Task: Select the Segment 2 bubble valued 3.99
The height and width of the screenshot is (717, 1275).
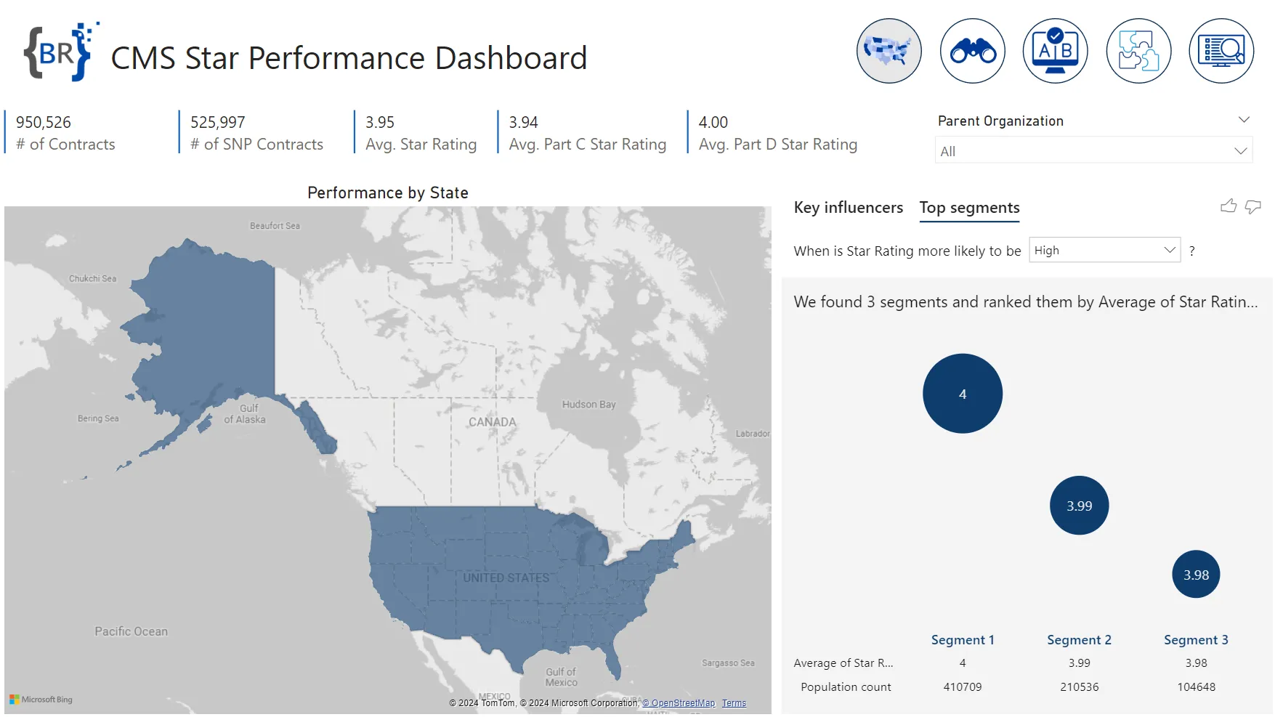Action: coord(1079,506)
